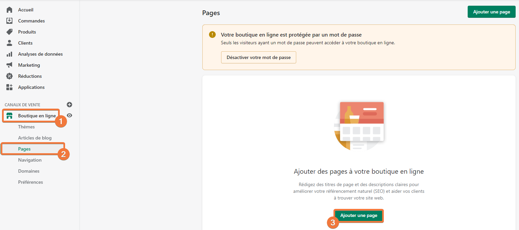
Task: Click the Accueil home icon
Action: [x=9, y=10]
